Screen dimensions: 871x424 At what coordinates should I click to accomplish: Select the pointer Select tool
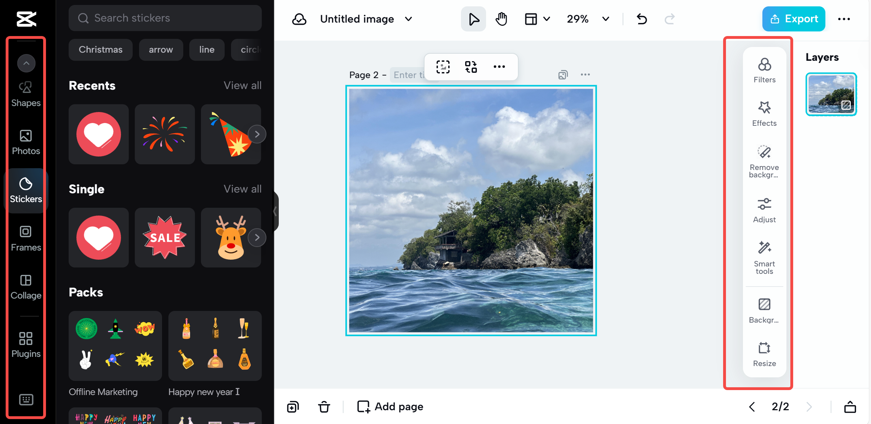pyautogui.click(x=473, y=19)
